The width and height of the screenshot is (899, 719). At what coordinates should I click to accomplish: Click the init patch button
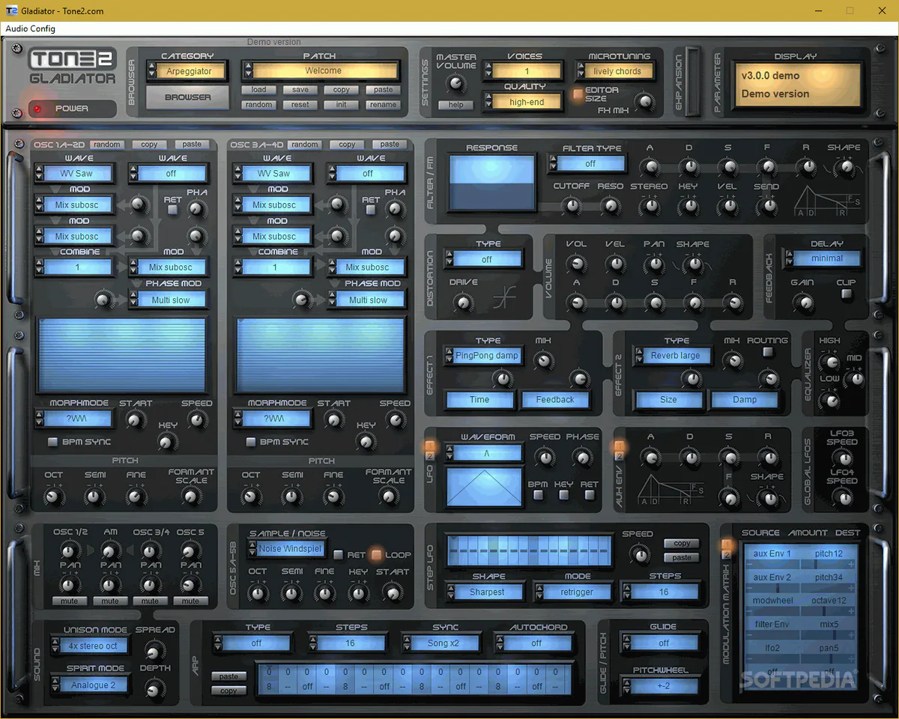342,105
